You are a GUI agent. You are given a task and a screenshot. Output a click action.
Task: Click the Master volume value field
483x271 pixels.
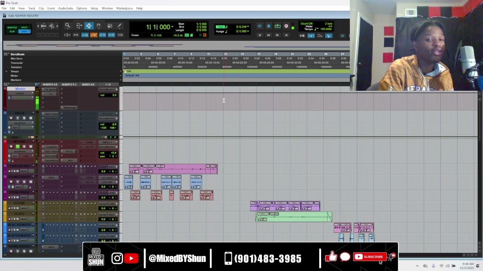point(108,95)
